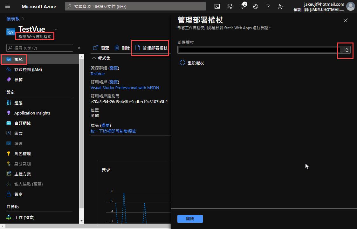Open the help question mark menu
This screenshot has height=229, width=357.
click(268, 6)
